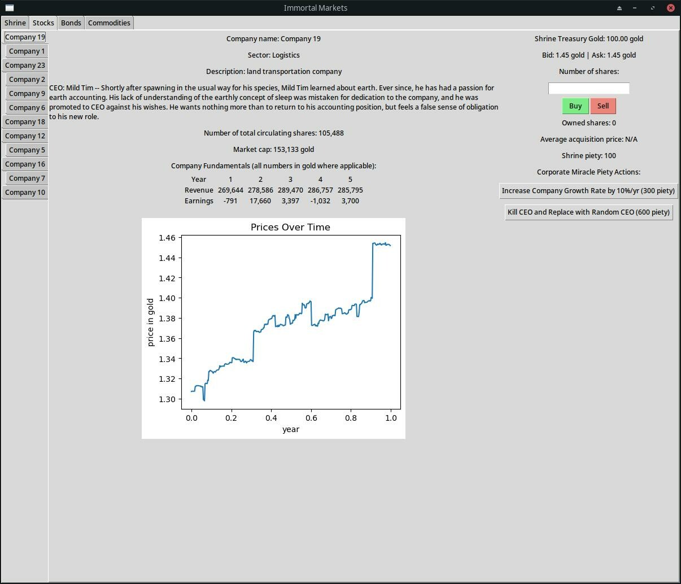681x584 pixels.
Task: Maximize window with the resize icon
Action: click(x=653, y=8)
